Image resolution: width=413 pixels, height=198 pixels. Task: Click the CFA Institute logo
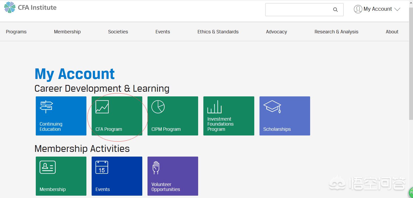pyautogui.click(x=30, y=7)
